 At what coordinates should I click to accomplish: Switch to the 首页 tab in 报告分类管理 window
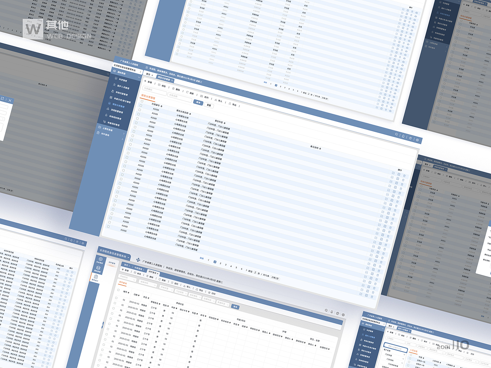(149, 74)
